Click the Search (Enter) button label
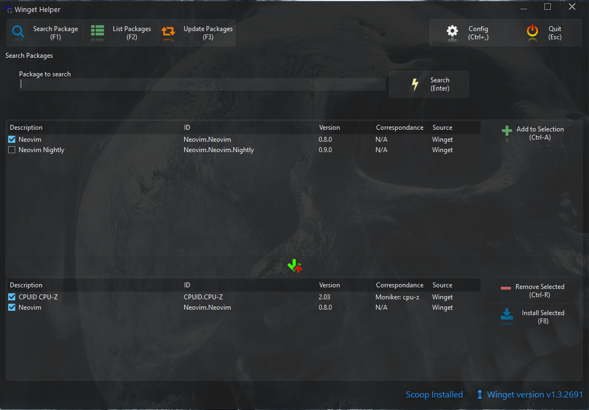The width and height of the screenshot is (589, 410). pos(440,84)
